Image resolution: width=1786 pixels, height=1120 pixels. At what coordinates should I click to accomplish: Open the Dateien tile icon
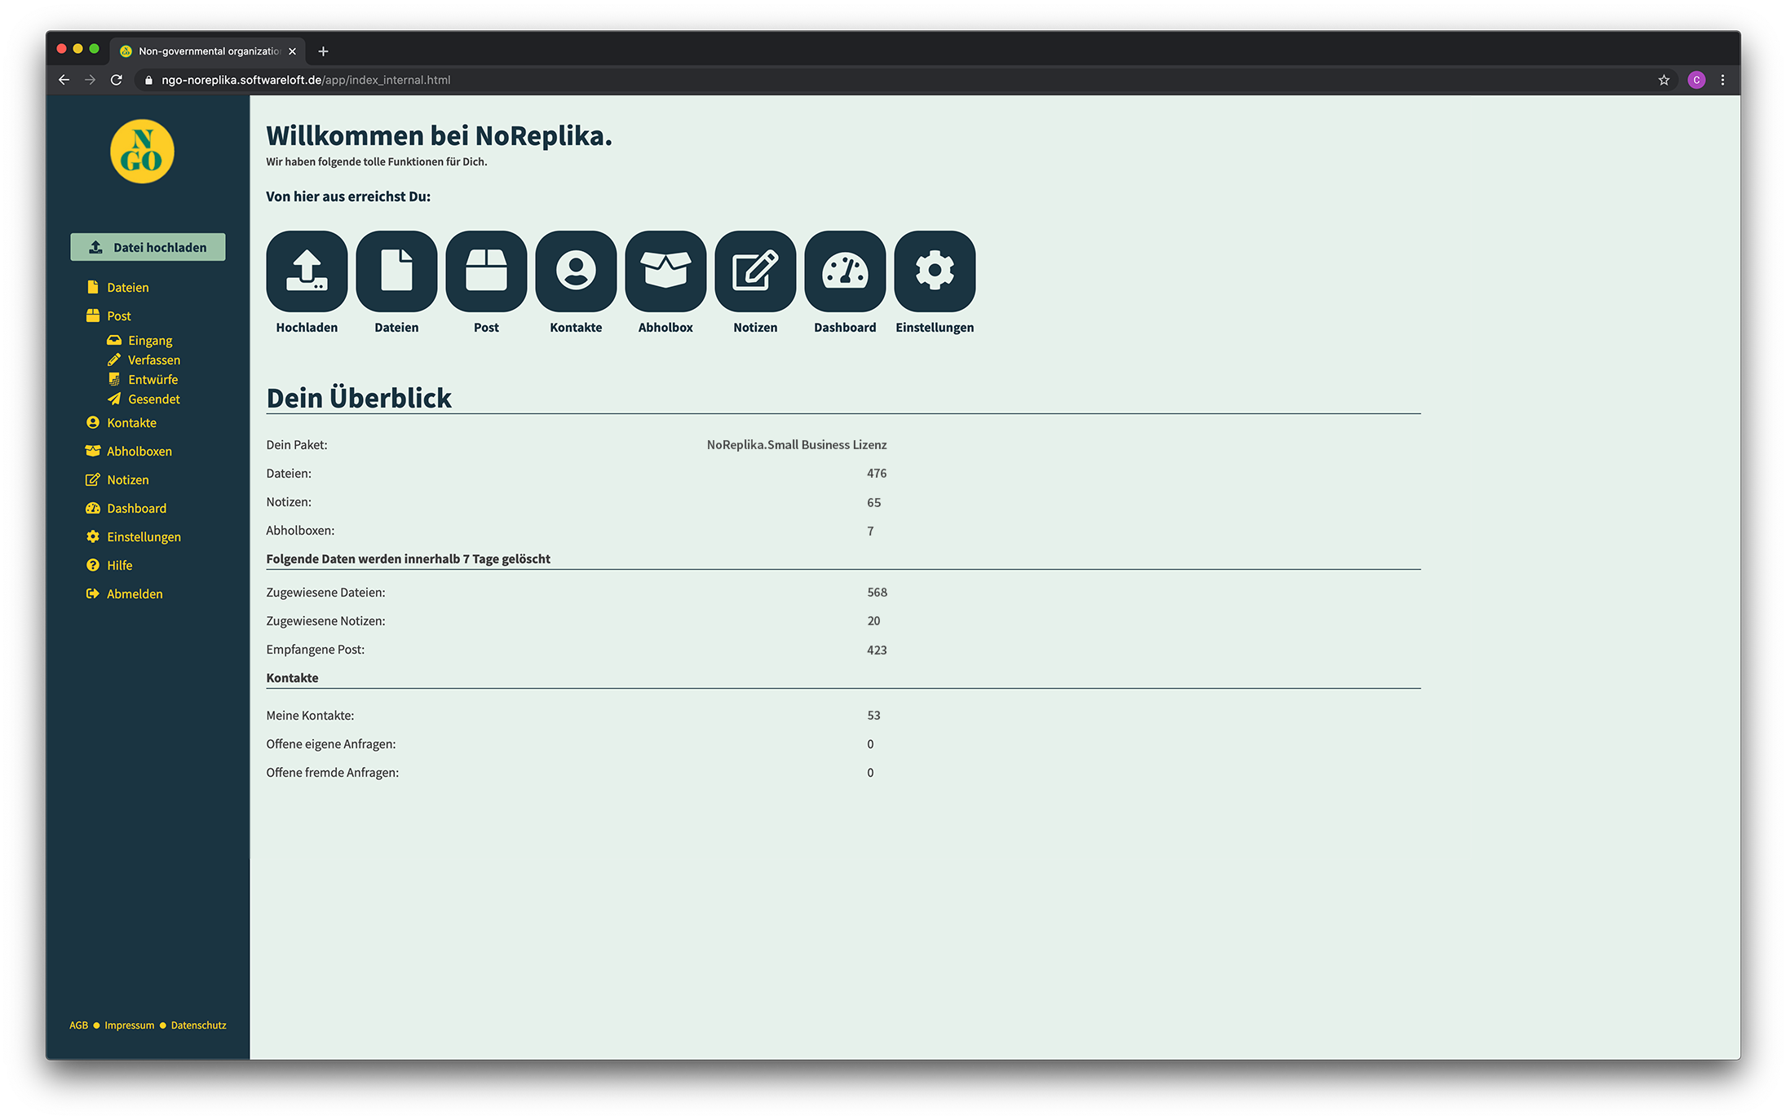click(396, 271)
